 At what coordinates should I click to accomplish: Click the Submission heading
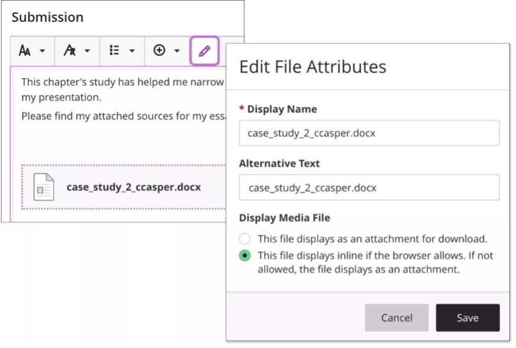(x=48, y=17)
